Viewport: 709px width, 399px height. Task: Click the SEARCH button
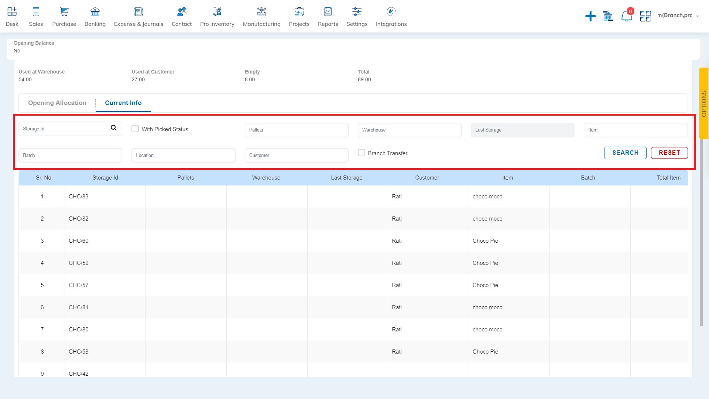[625, 153]
